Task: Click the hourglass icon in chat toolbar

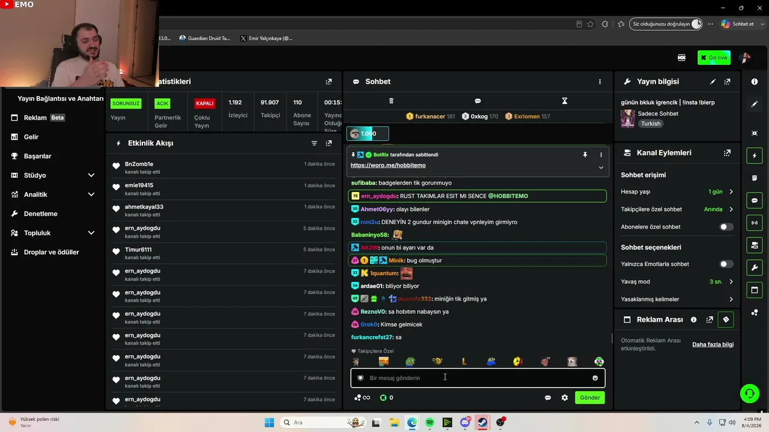Action: 564,101
